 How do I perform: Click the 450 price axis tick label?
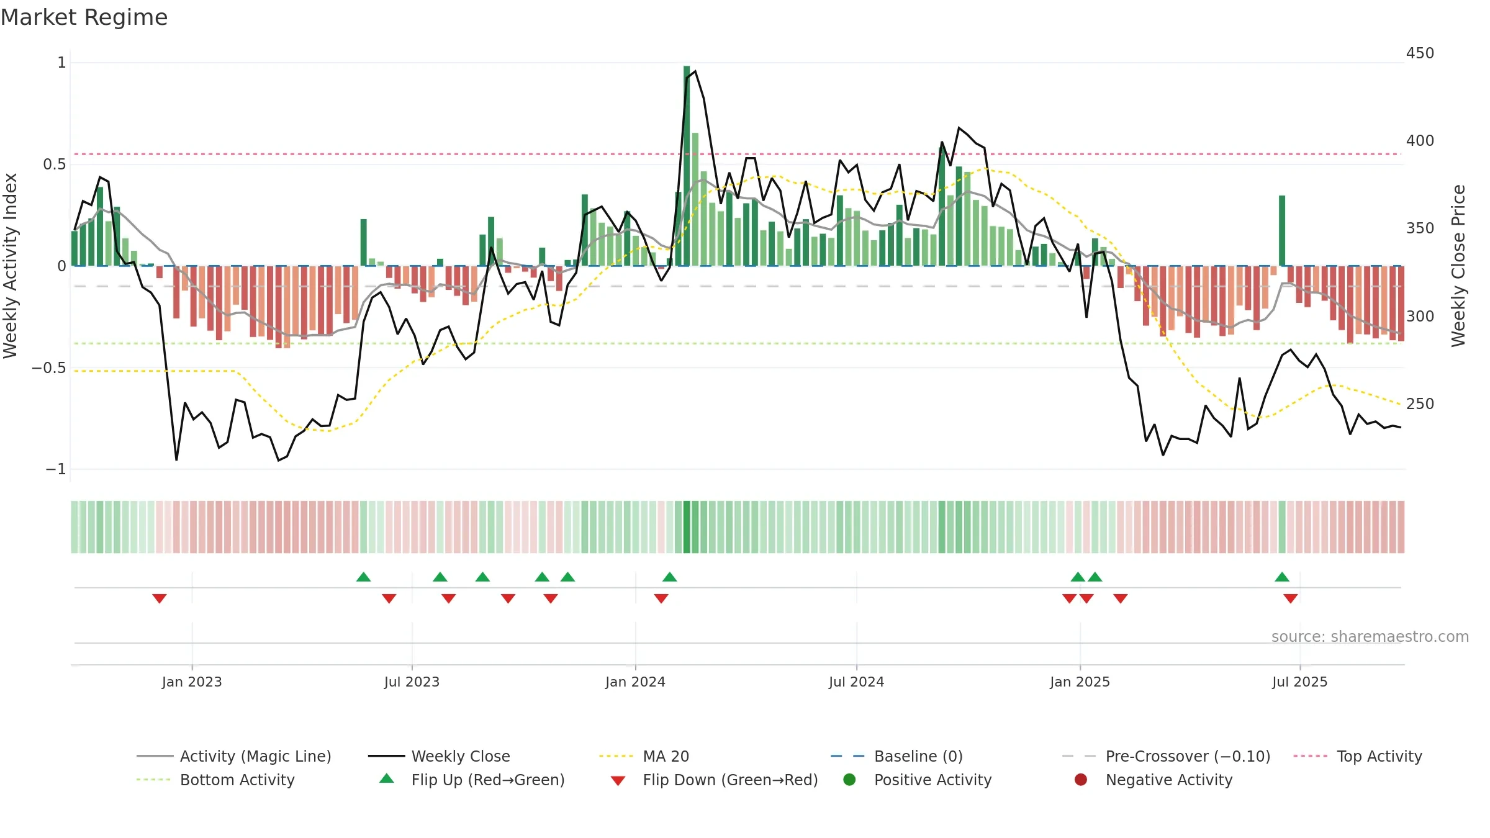coord(1420,53)
